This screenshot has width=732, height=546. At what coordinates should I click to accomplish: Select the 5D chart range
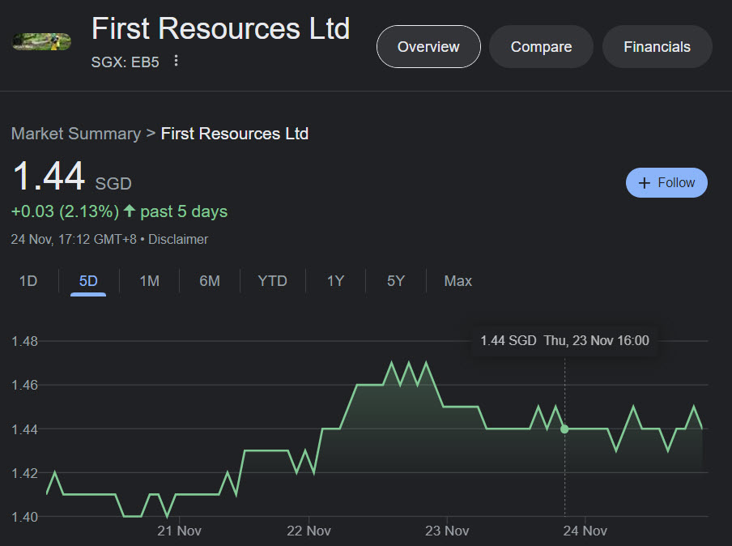tap(88, 281)
